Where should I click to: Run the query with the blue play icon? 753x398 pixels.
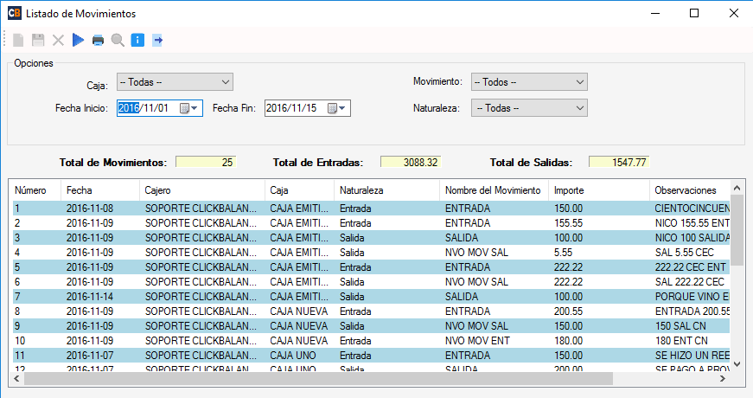coord(78,40)
